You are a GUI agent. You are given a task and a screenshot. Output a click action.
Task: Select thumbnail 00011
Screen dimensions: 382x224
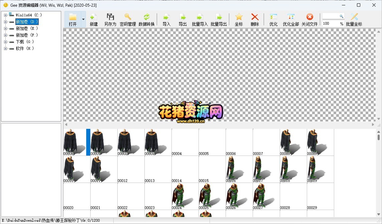click(104, 169)
